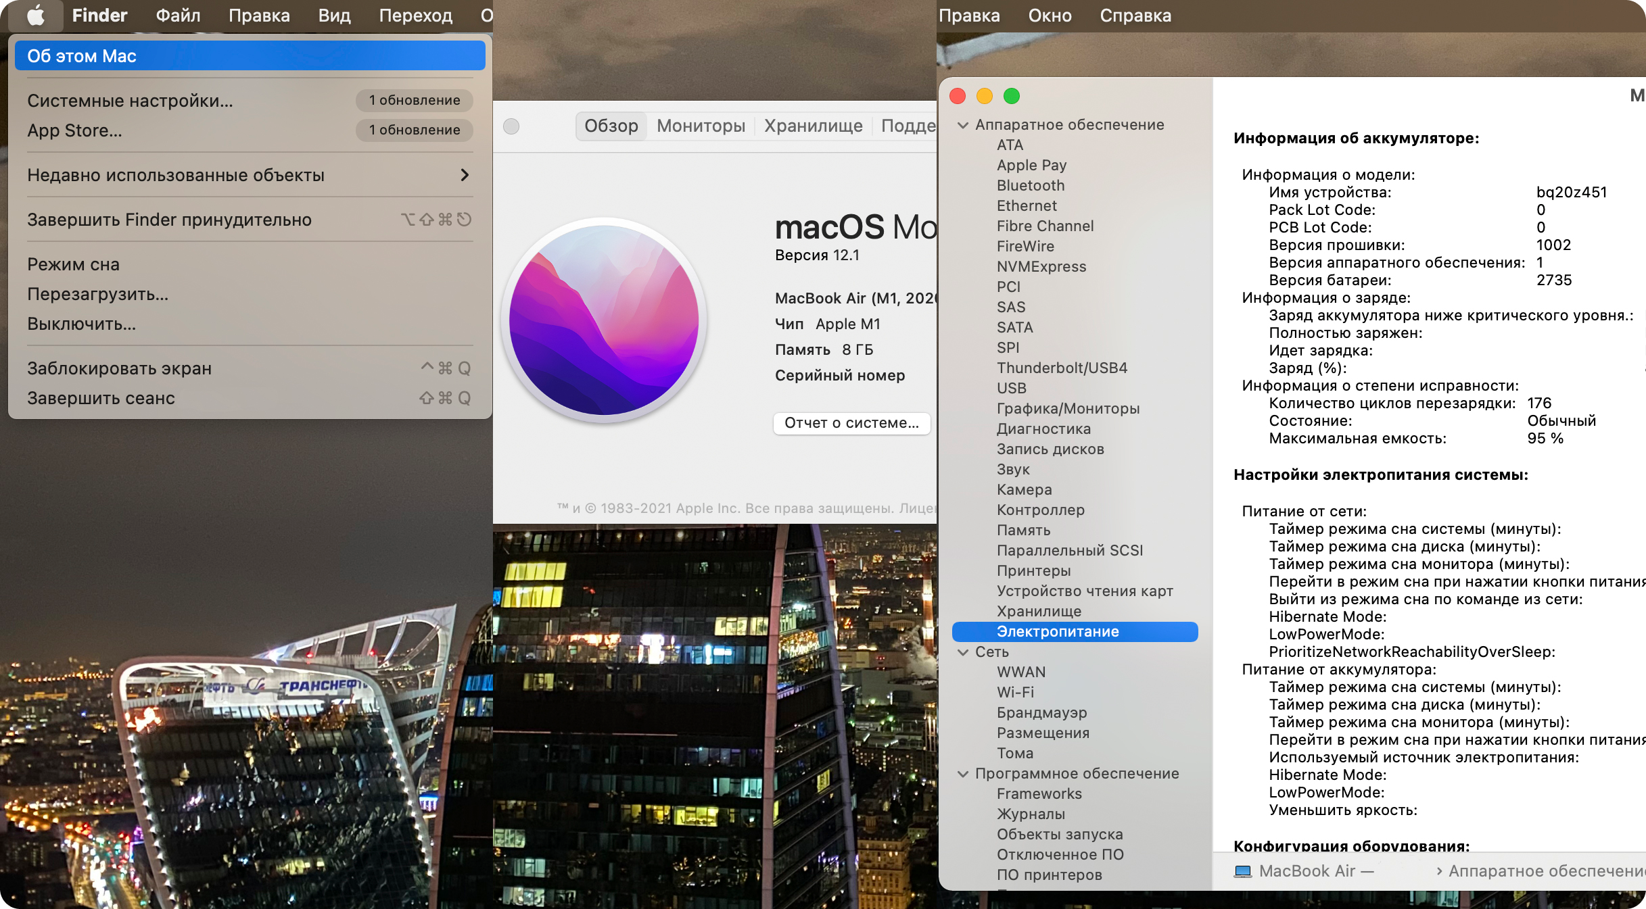This screenshot has height=909, width=1646.
Task: Select Bluetooth in sidebar
Action: pyautogui.click(x=1031, y=186)
